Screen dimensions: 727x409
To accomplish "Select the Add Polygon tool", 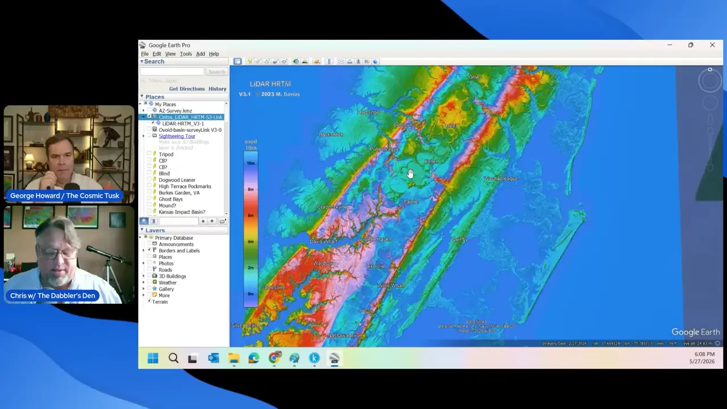I will point(258,61).
